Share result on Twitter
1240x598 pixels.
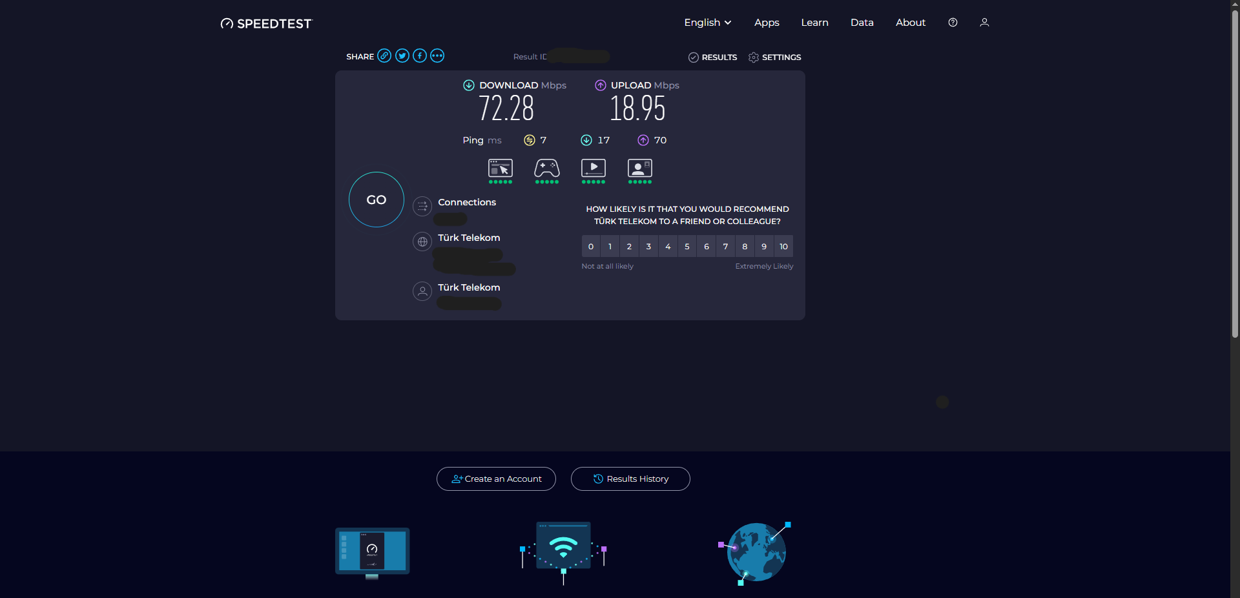click(x=402, y=56)
